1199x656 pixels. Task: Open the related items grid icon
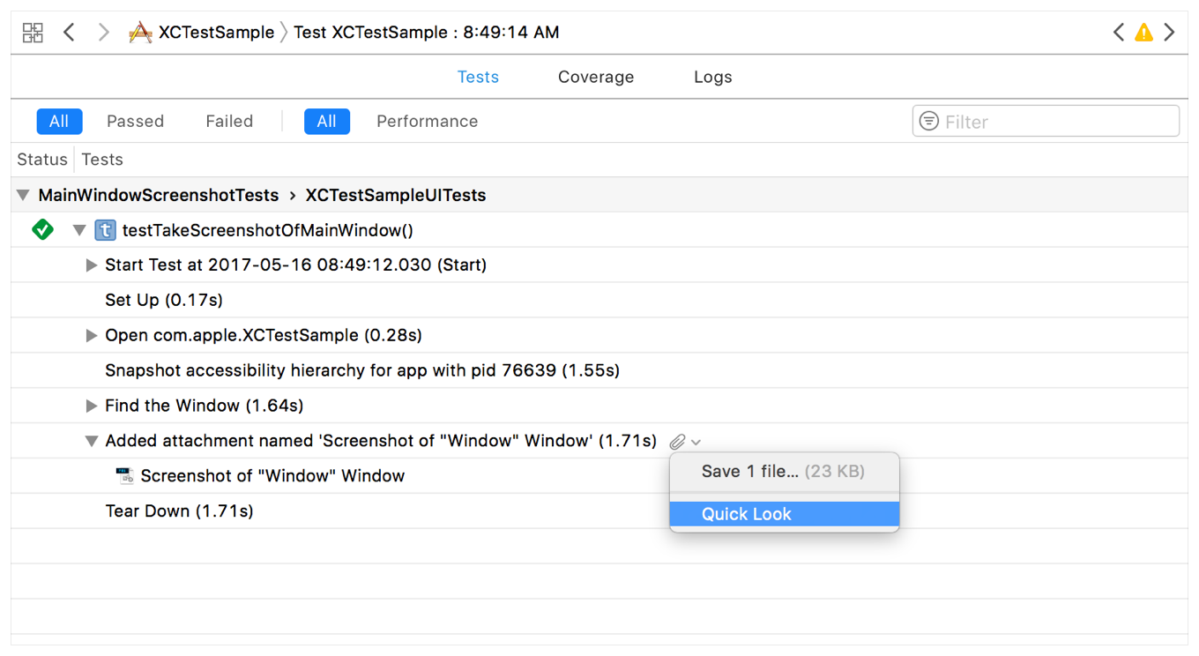coord(33,33)
